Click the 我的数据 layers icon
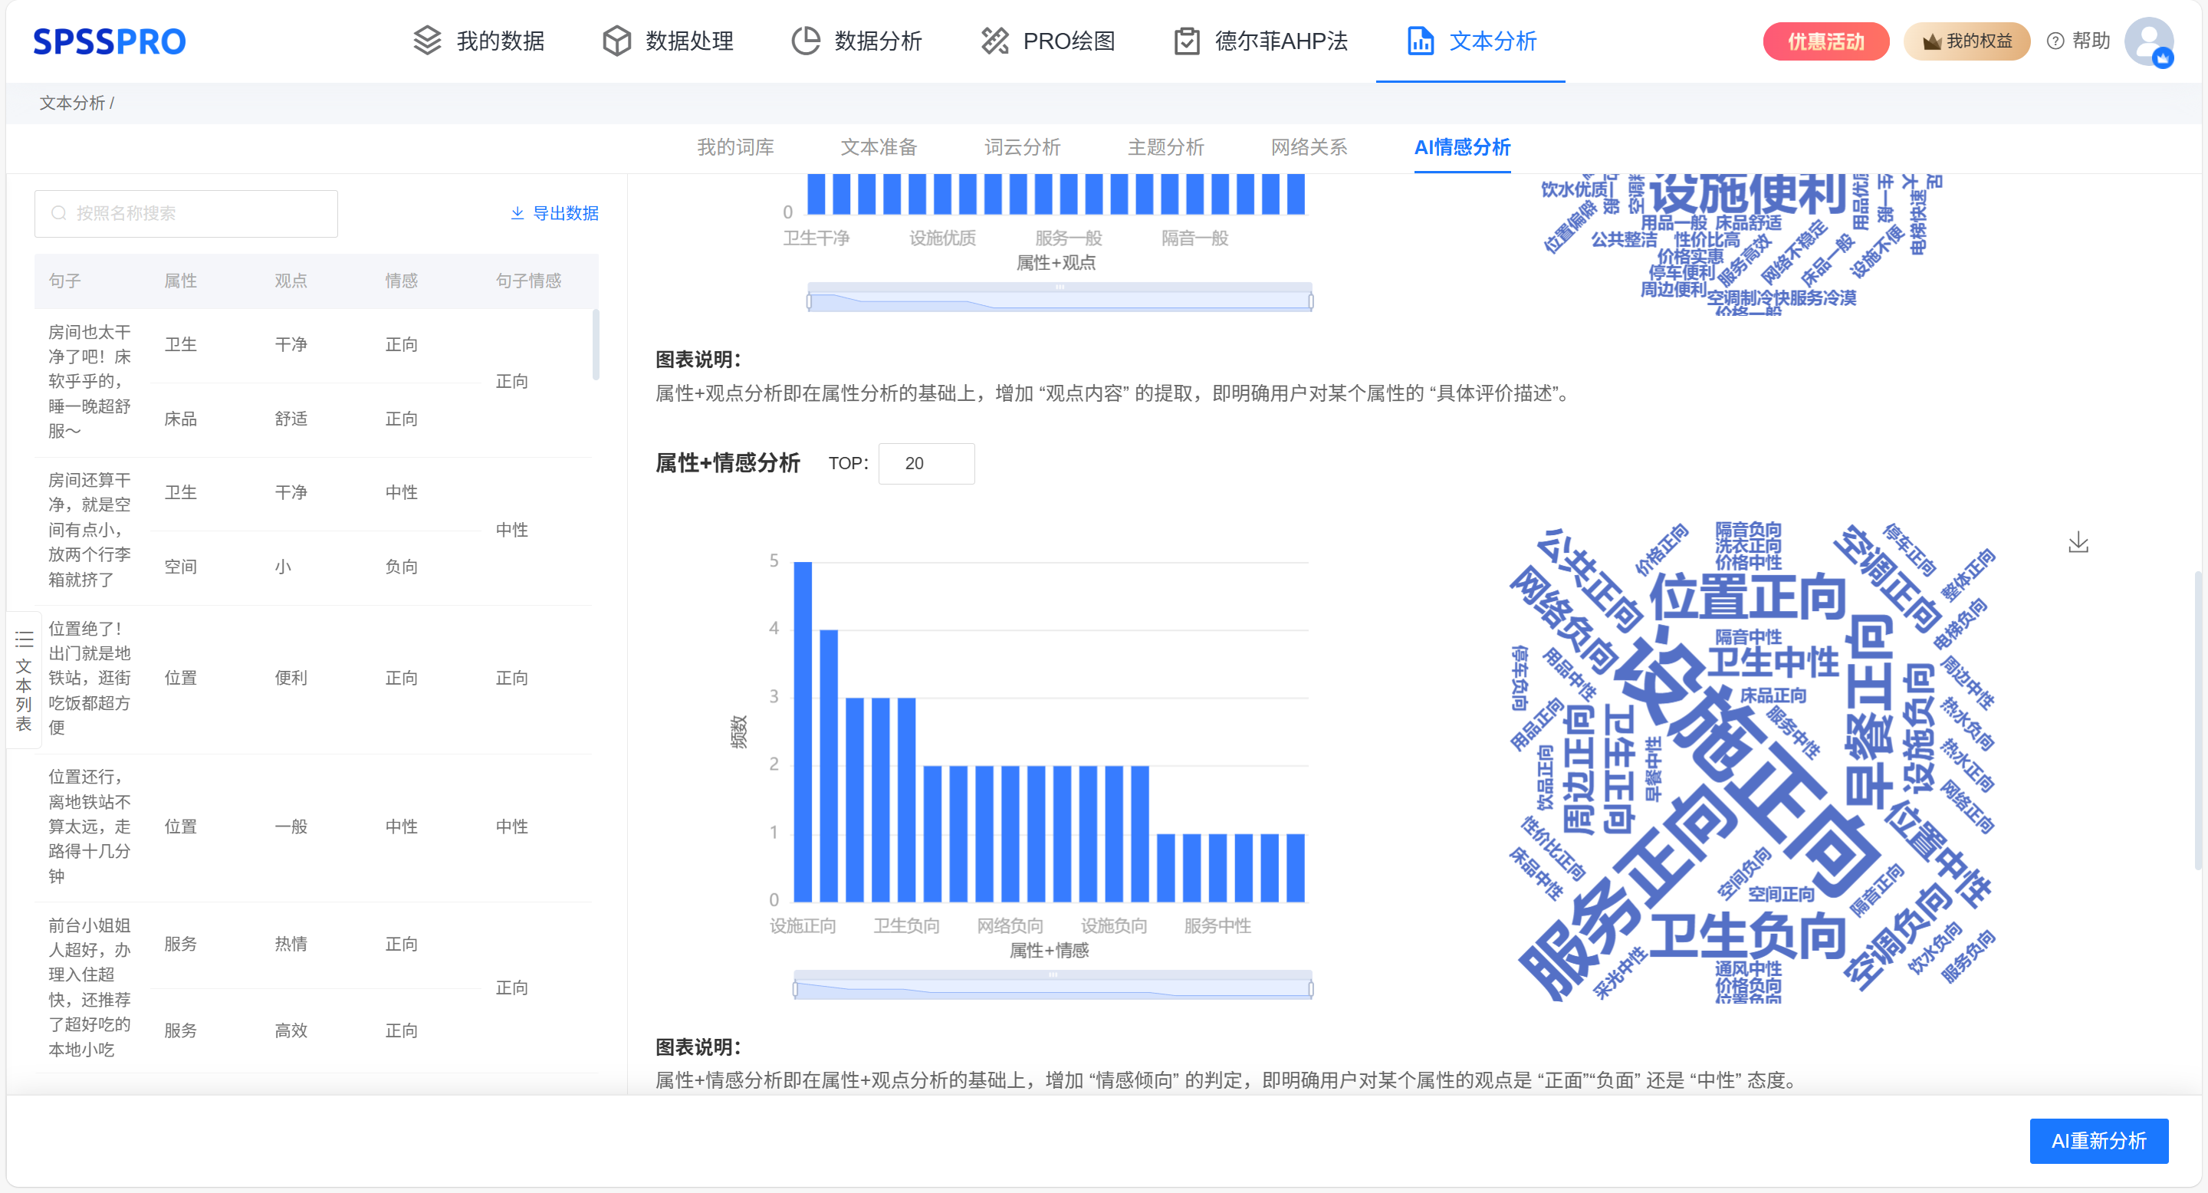This screenshot has height=1193, width=2208. pyautogui.click(x=427, y=41)
